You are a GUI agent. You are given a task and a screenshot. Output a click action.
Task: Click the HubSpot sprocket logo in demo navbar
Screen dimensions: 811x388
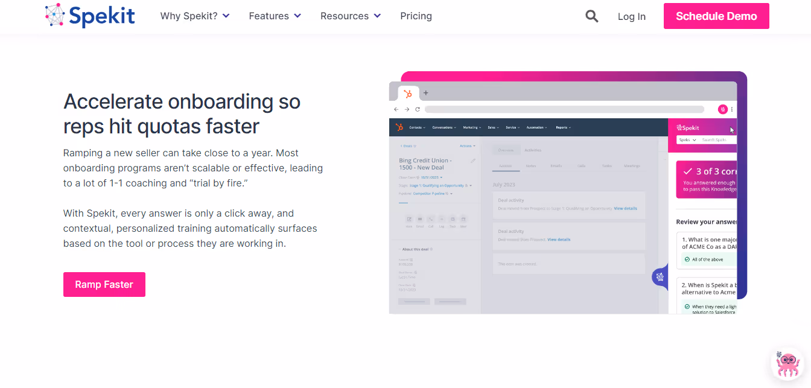[x=399, y=127]
